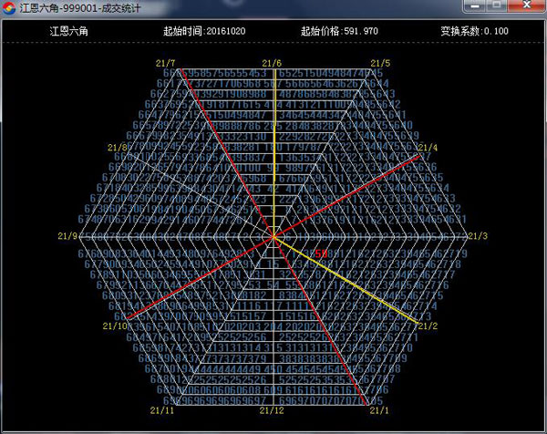
Task: Click the 21/4 axis label
Action: click(x=428, y=147)
